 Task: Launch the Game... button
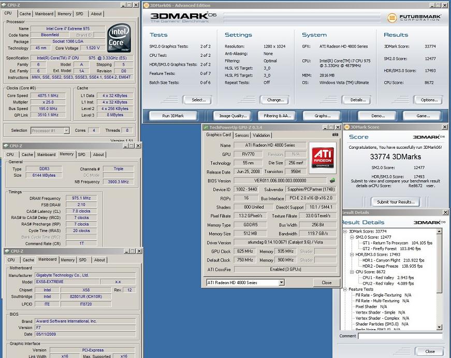[x=423, y=116]
